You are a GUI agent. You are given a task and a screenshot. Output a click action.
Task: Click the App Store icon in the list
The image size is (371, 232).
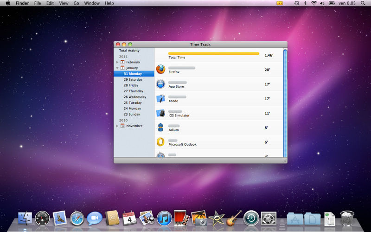[x=160, y=84]
